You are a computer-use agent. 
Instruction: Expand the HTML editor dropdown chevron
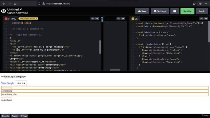(x=97, y=18)
